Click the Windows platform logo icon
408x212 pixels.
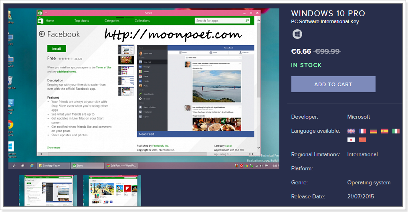point(297,34)
